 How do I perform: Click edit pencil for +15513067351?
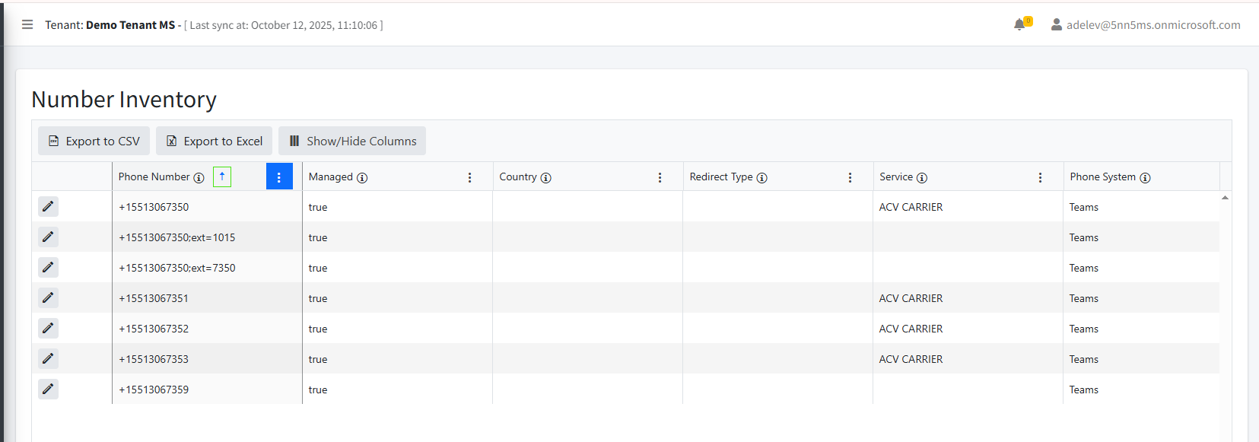(48, 297)
